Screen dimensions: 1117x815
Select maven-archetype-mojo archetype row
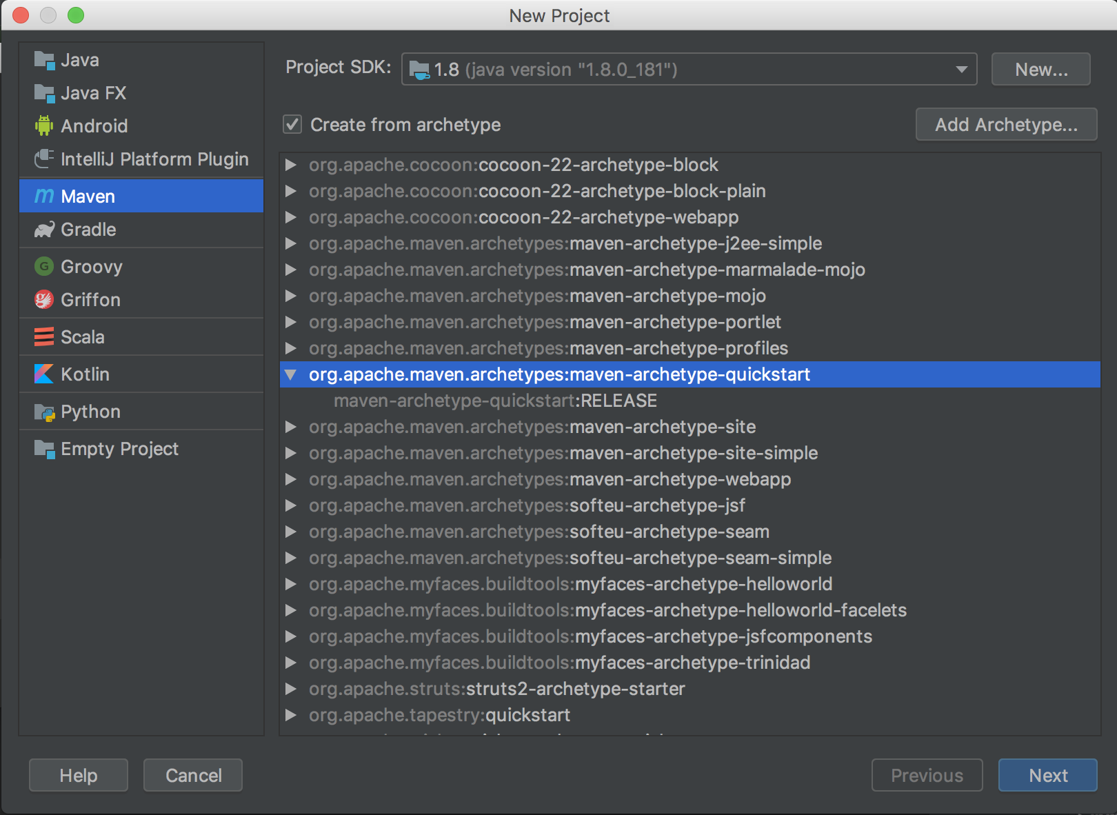(x=690, y=296)
